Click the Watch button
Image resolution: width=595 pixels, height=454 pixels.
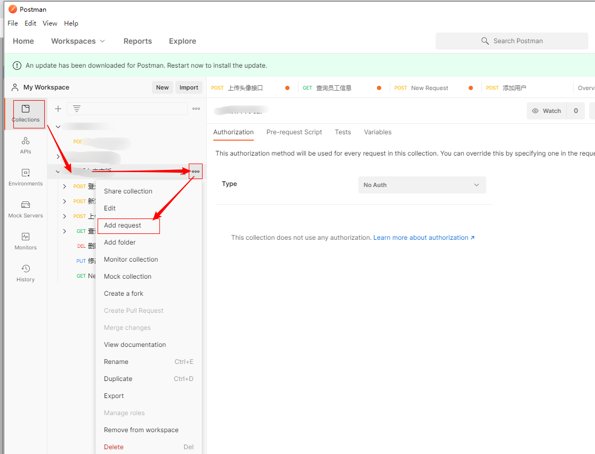click(x=546, y=111)
